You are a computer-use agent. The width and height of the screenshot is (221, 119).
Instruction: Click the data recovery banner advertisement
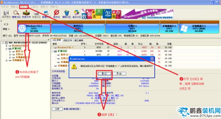(128, 14)
